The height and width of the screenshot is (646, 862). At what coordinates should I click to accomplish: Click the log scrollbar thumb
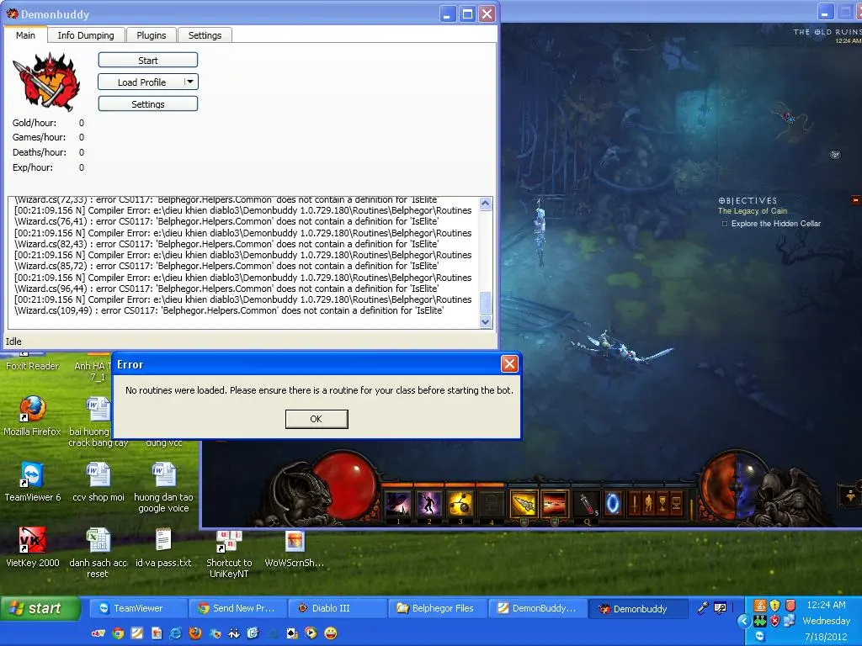coord(486,303)
